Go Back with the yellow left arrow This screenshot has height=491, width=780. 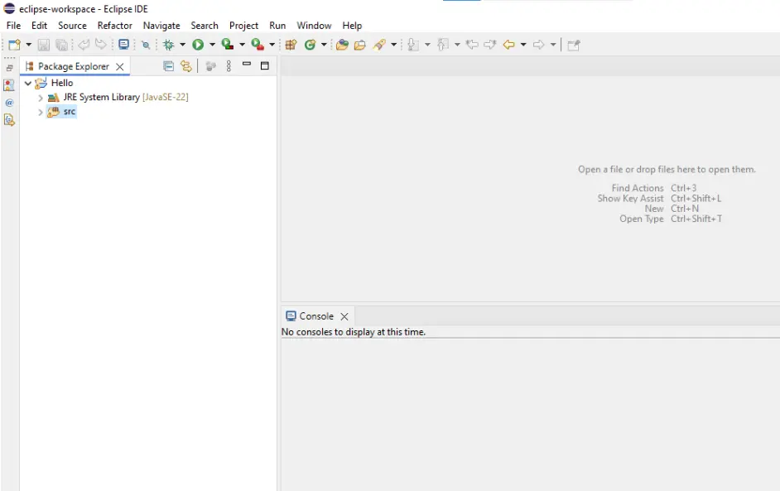(508, 45)
